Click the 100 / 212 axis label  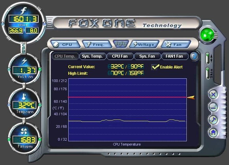click(x=59, y=81)
